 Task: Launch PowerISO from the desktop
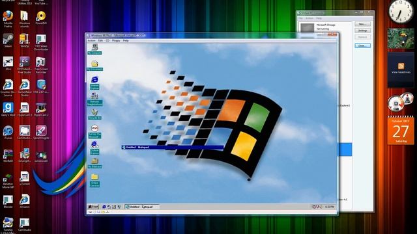click(41, 18)
